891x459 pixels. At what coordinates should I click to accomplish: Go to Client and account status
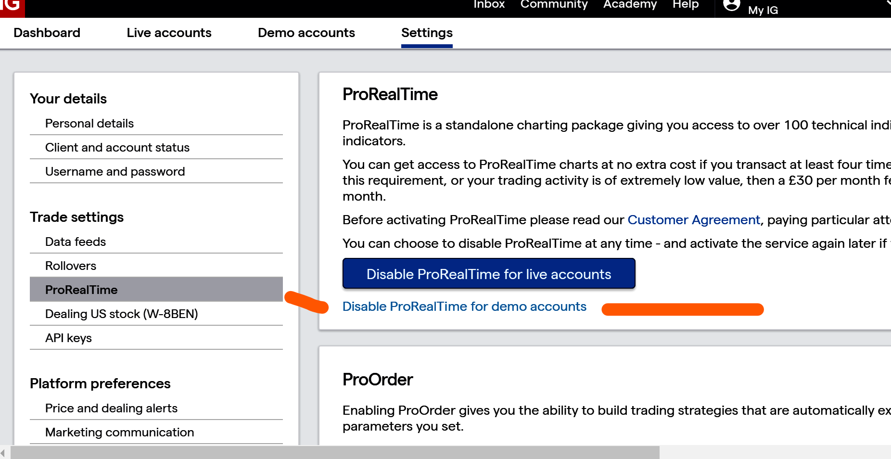click(117, 148)
